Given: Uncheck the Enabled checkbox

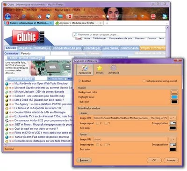Looking at the screenshot, I should pyautogui.click(x=79, y=81).
